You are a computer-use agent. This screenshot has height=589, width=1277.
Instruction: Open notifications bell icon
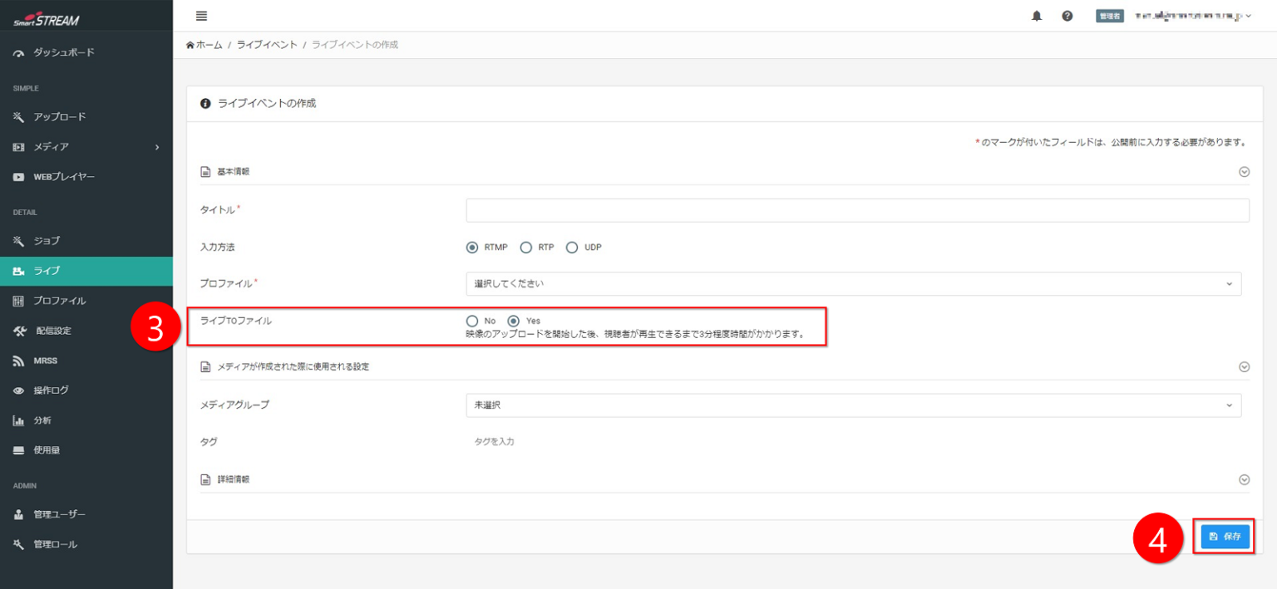tap(1036, 16)
